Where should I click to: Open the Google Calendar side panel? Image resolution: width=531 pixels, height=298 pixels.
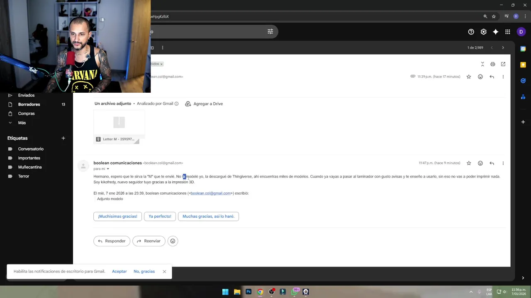coord(523,49)
